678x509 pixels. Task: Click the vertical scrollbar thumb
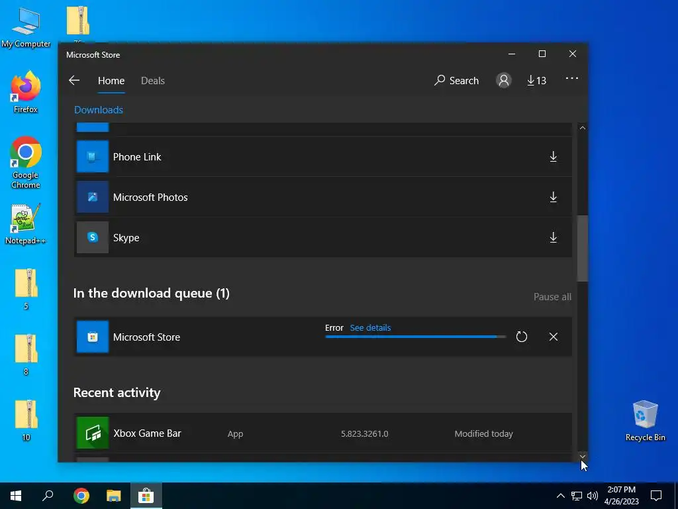583,248
